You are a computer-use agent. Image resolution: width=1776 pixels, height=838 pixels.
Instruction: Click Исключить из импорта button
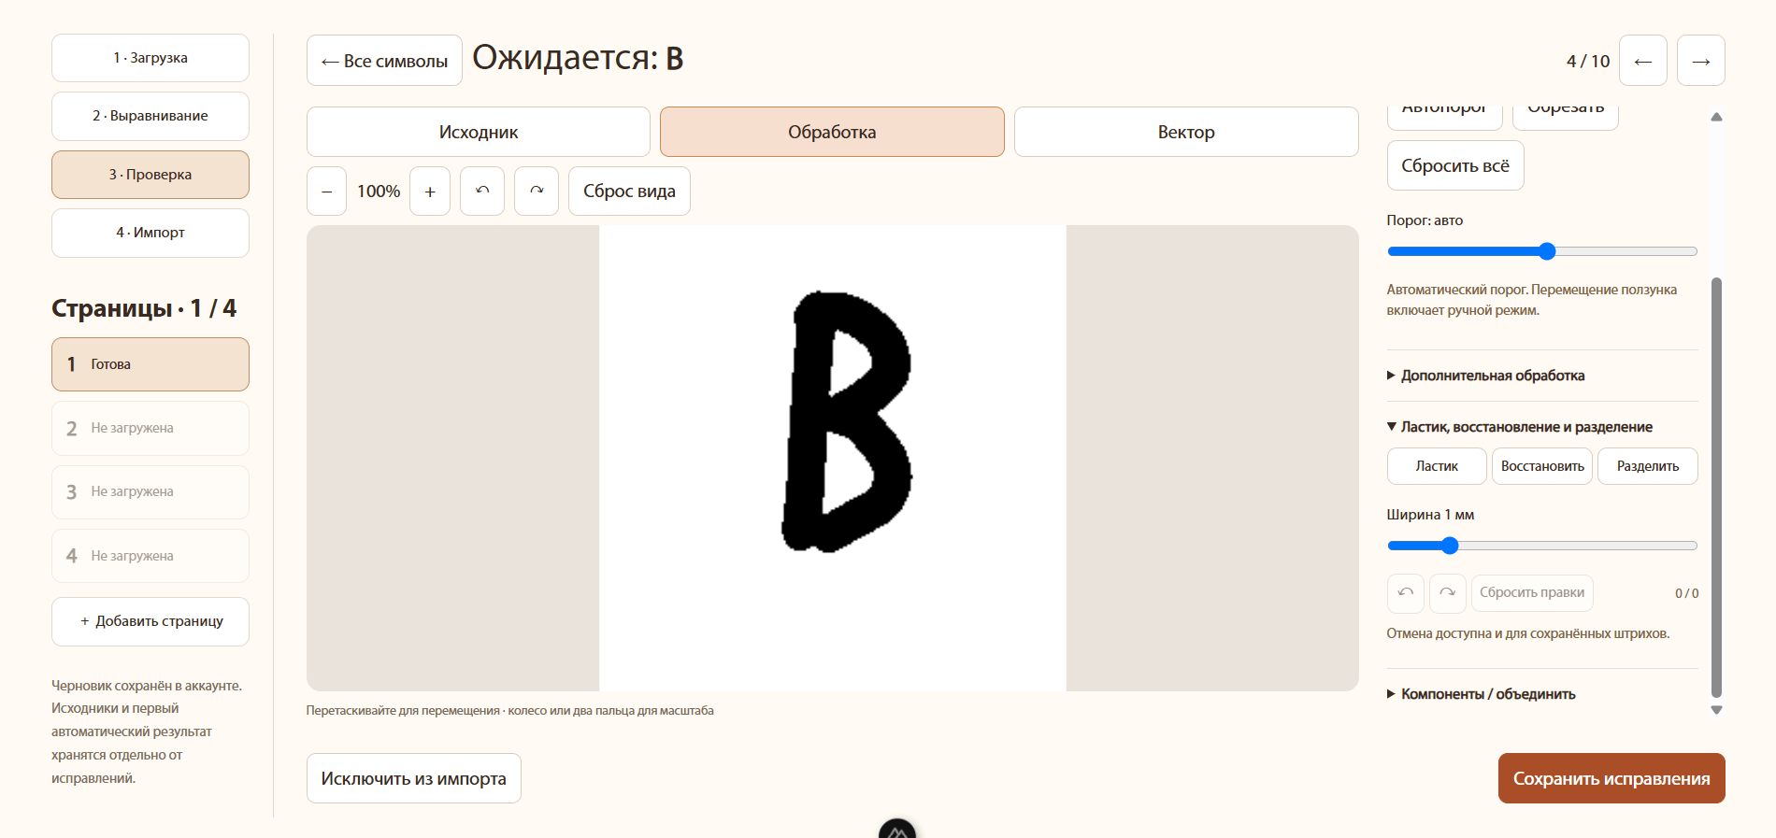point(413,778)
